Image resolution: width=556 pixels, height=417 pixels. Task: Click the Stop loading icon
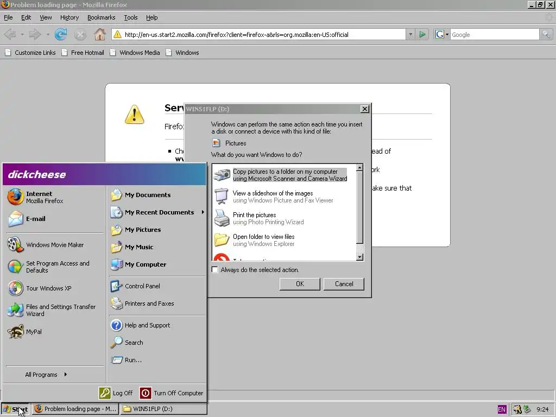[x=80, y=34]
